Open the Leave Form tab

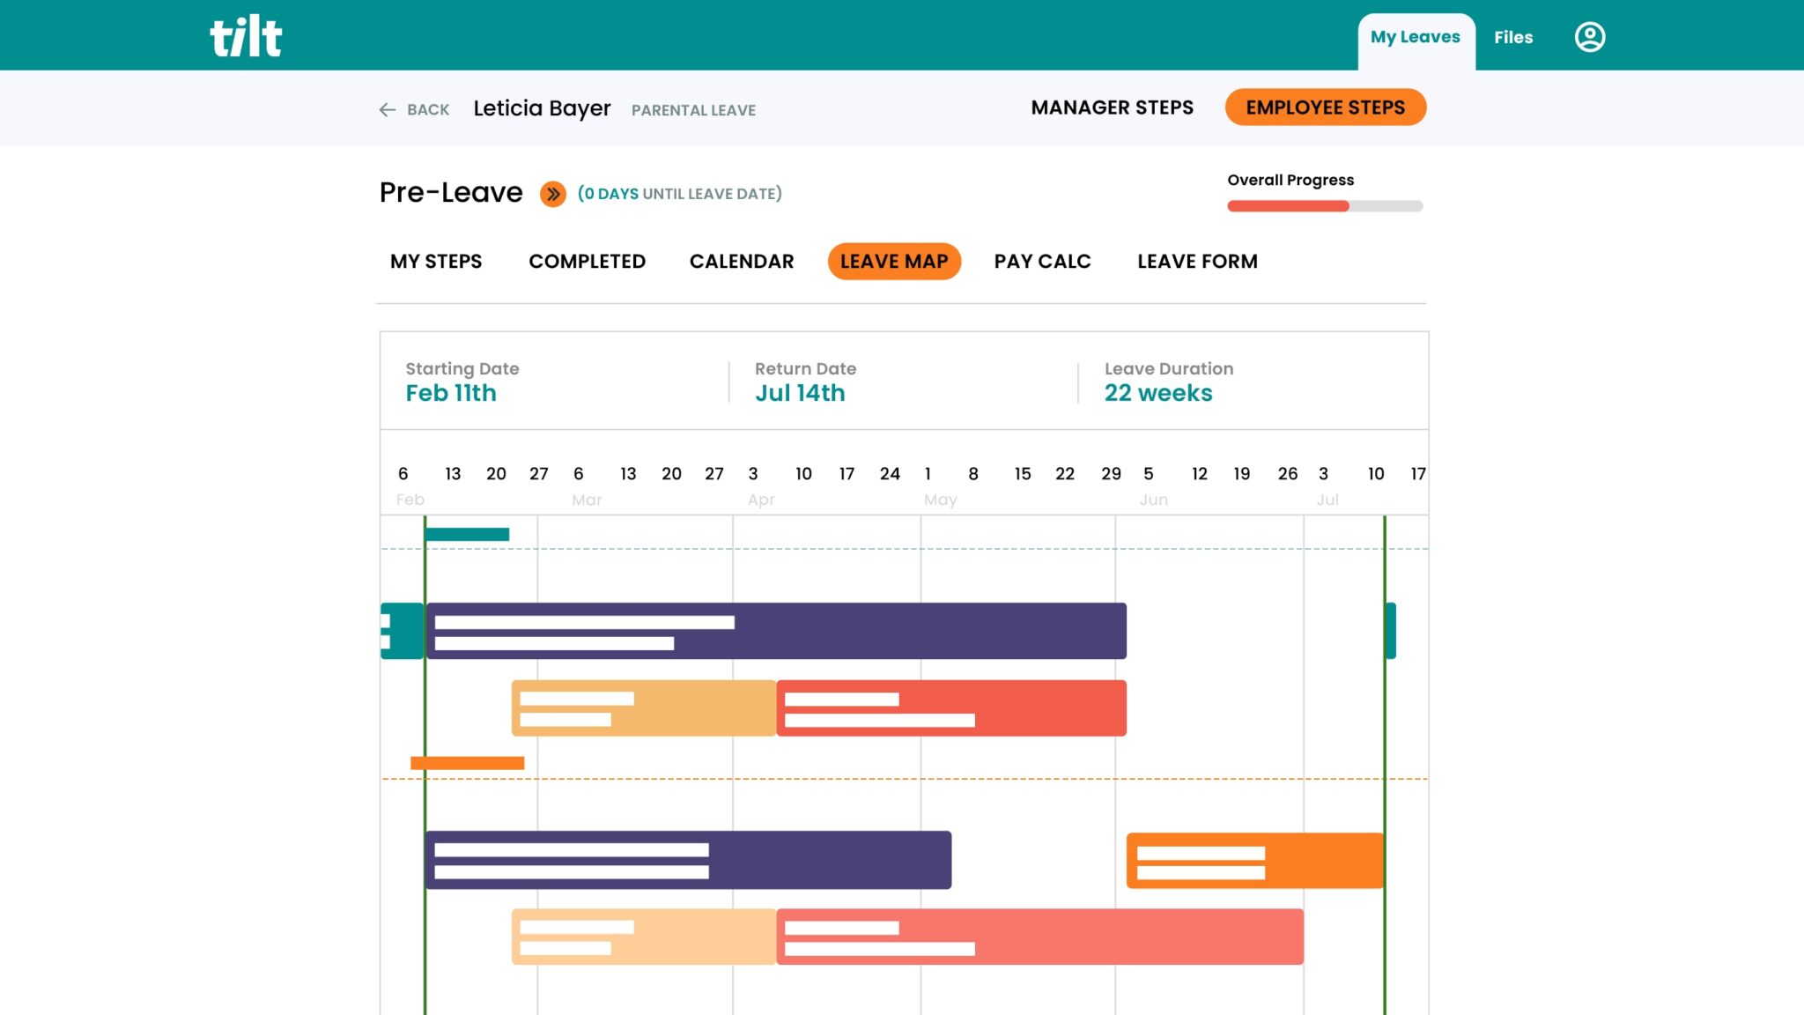(x=1197, y=261)
